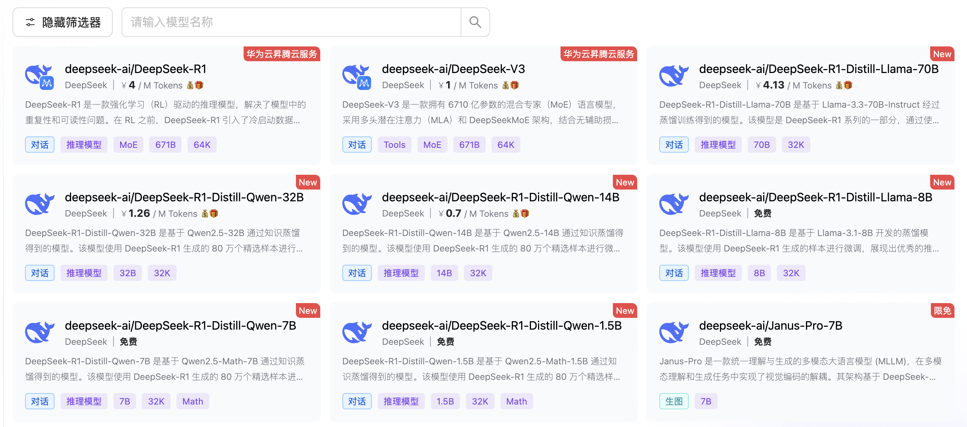Click the New badge on R1-Distill-Llama-70B
This screenshot has width=967, height=427.
pos(942,54)
